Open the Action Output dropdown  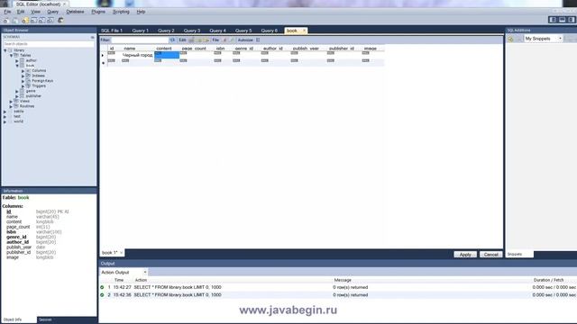[x=124, y=272]
